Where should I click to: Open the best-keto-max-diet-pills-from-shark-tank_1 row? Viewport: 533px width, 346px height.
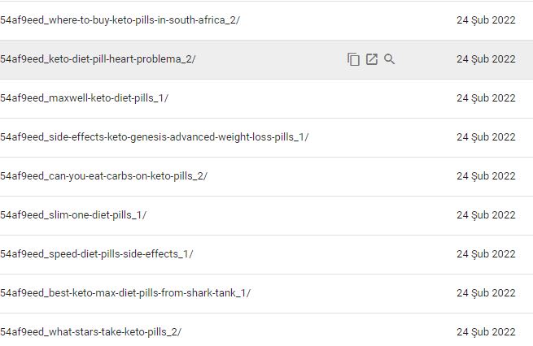click(x=267, y=293)
